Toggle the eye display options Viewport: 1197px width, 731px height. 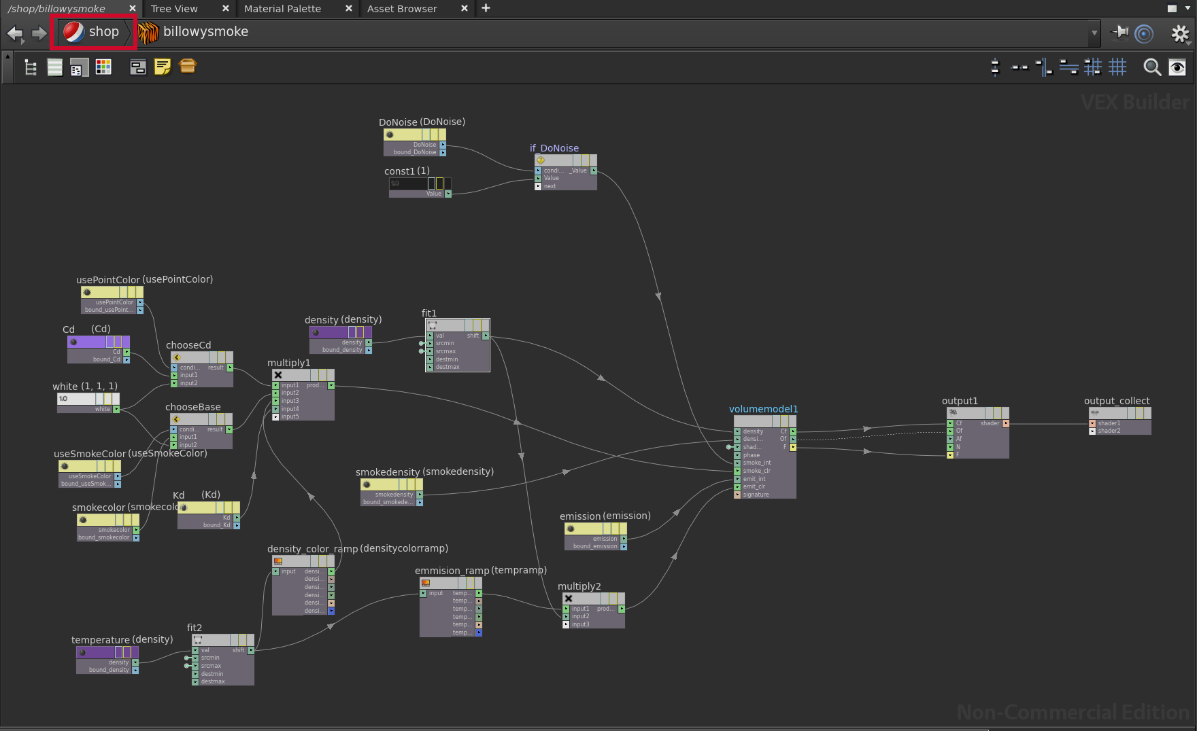[1177, 67]
